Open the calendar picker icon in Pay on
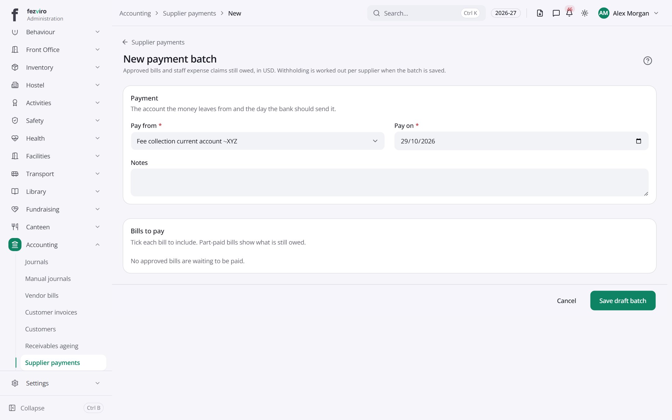 (639, 141)
